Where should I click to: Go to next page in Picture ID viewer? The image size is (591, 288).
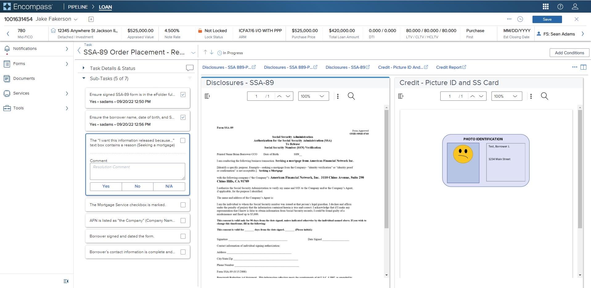(481, 96)
